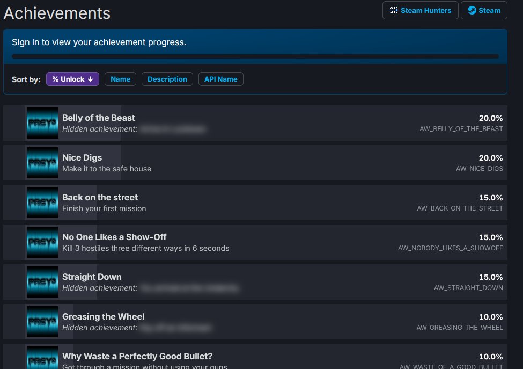Sort achievements by % Unlock
The image size is (523, 369).
click(x=73, y=79)
